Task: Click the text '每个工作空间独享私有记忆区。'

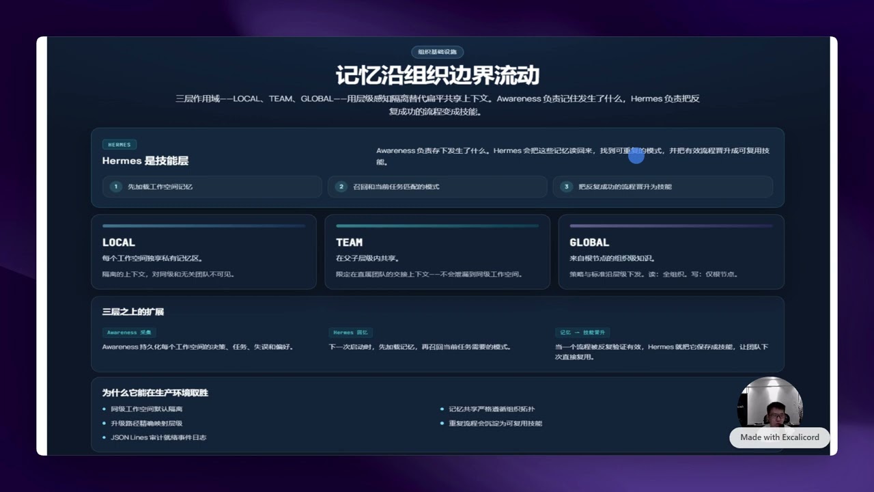Action: 152,259
